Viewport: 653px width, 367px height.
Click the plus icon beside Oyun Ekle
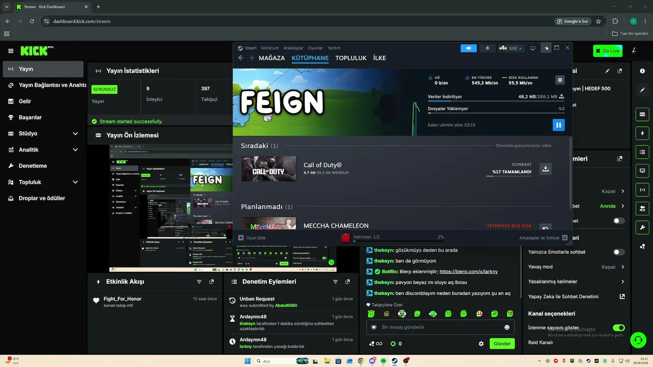[241, 238]
